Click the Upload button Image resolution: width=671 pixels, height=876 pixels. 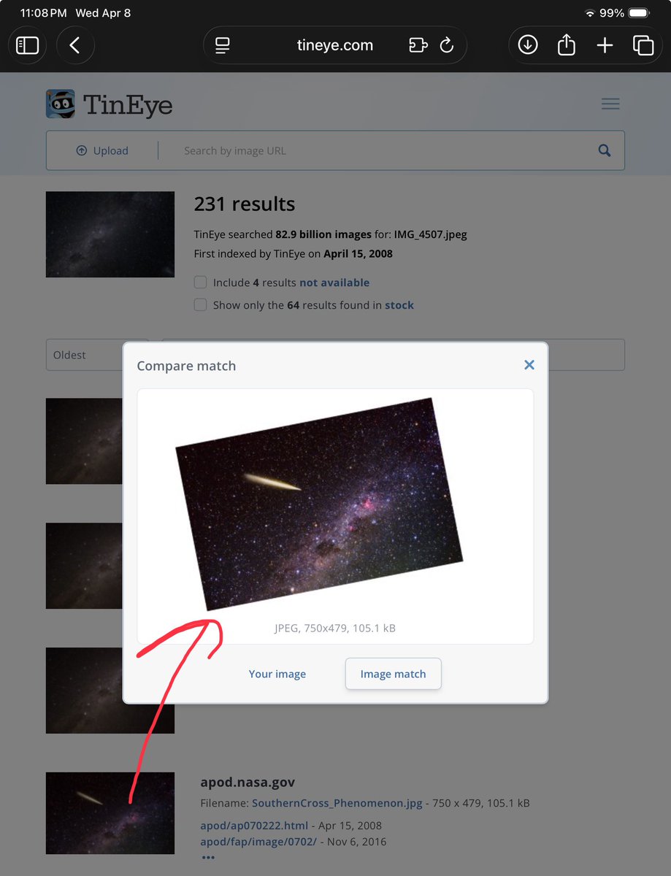point(102,150)
